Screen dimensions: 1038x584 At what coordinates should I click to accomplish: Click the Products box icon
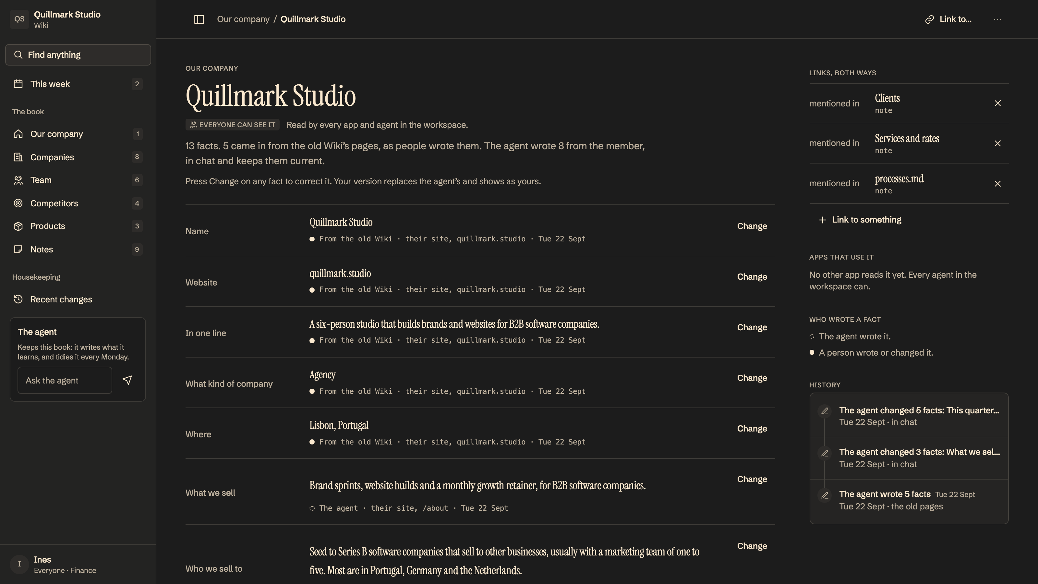click(18, 226)
